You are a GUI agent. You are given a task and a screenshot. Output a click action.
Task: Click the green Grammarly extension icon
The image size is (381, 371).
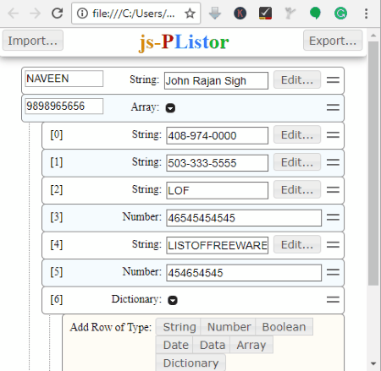[x=340, y=14]
